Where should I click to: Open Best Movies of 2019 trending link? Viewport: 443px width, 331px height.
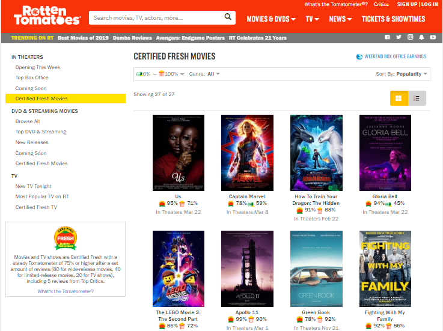(x=83, y=38)
